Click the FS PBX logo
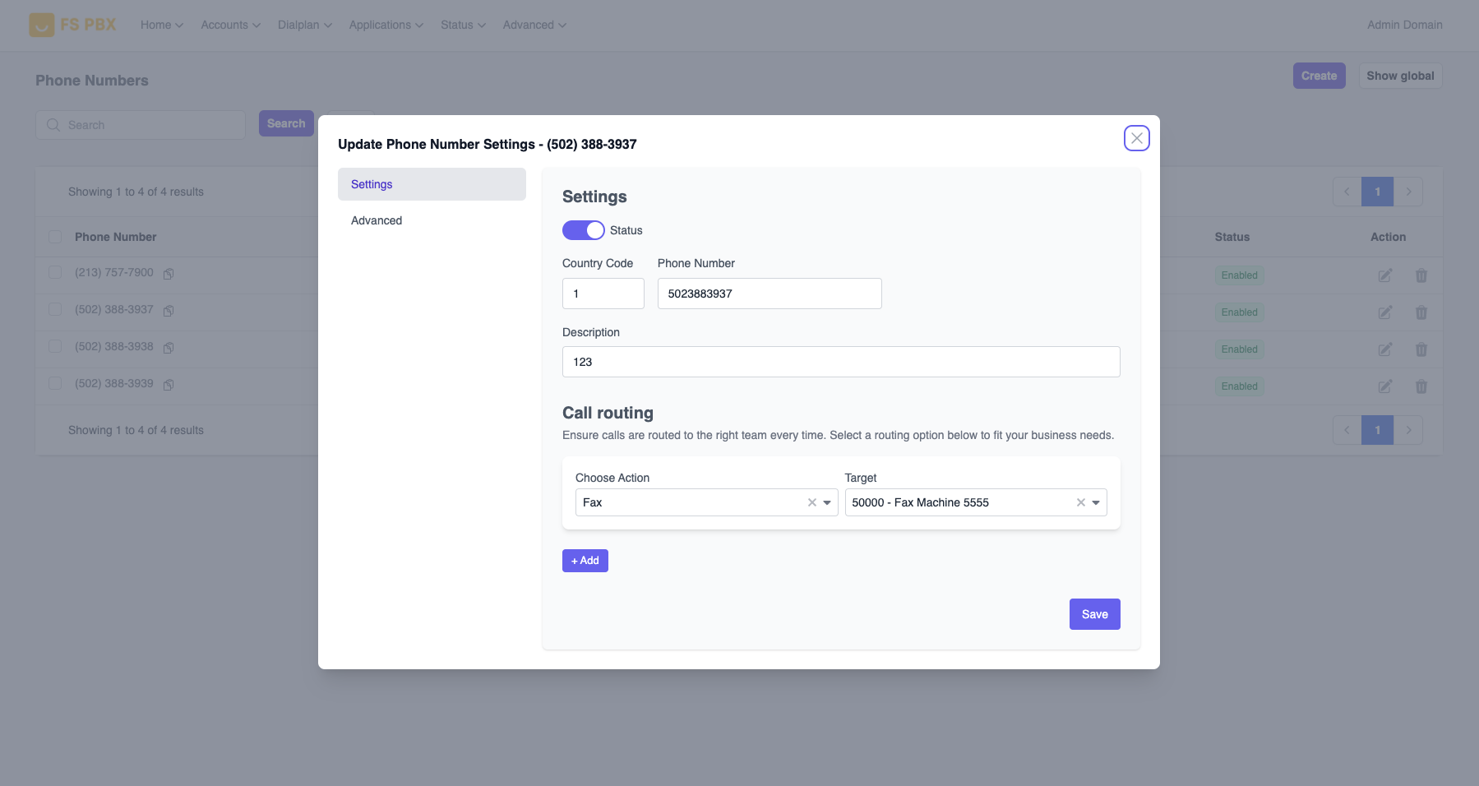 coord(72,25)
